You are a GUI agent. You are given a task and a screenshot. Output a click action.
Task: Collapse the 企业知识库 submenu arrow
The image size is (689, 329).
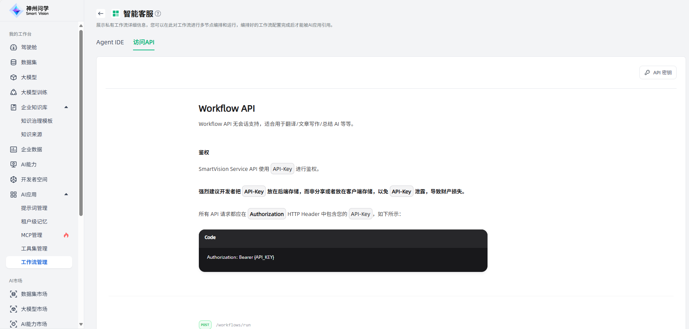coord(66,107)
